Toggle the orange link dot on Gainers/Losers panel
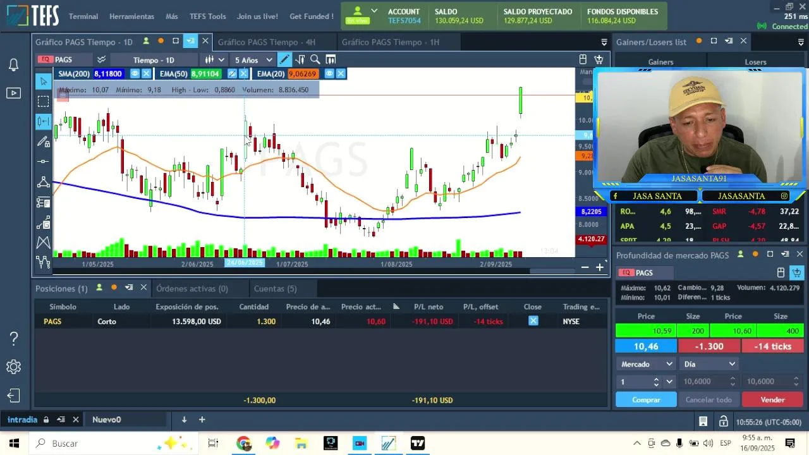The height and width of the screenshot is (455, 809). coord(699,41)
